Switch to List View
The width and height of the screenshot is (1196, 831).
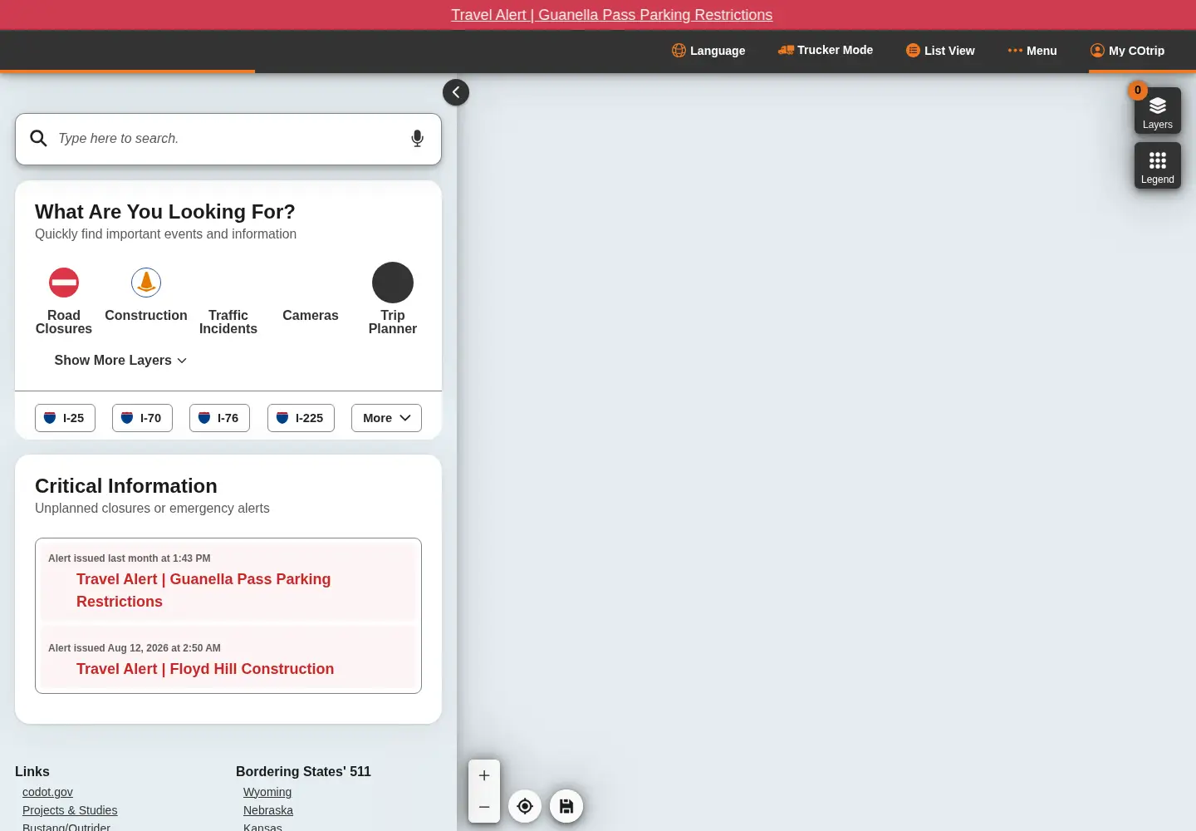point(940,51)
